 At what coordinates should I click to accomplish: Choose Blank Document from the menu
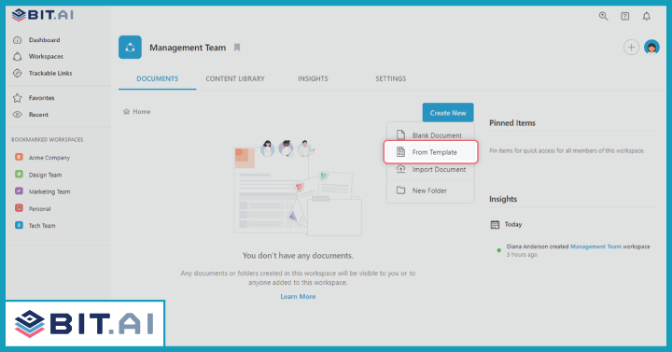tap(430, 135)
